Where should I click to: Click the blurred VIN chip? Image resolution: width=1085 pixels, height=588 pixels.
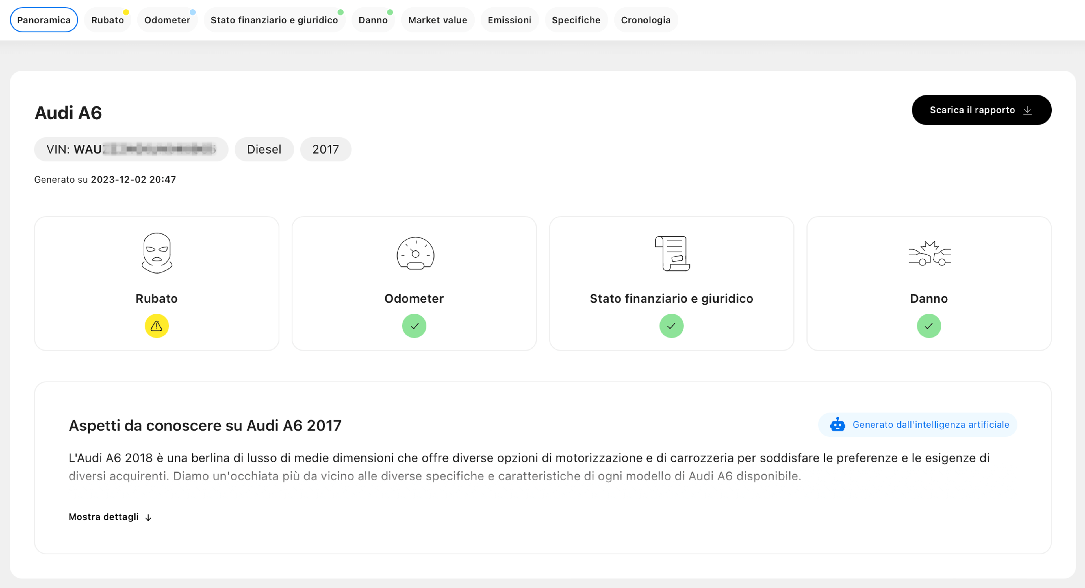[131, 149]
